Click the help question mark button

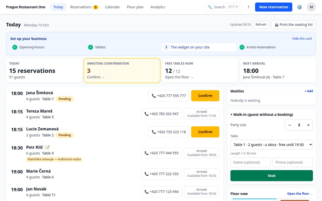click(x=249, y=7)
